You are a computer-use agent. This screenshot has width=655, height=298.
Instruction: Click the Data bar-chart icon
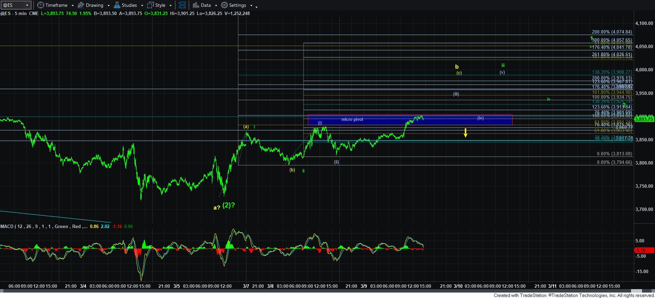coord(196,5)
